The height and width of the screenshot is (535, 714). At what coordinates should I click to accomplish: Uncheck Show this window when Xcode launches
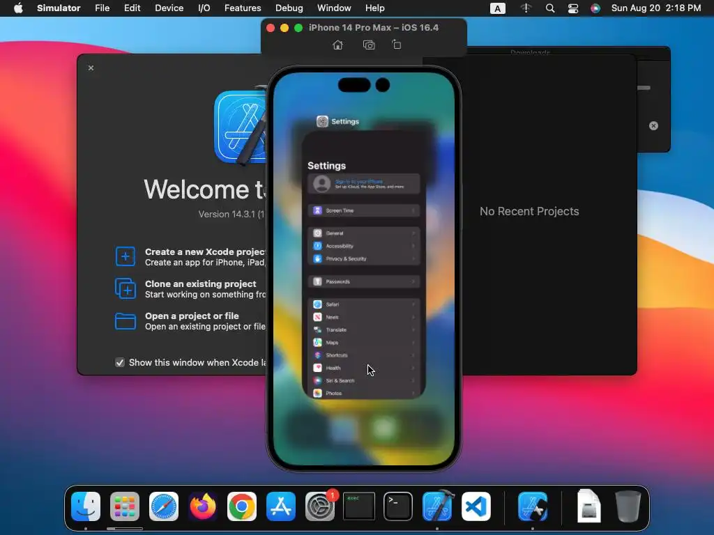click(120, 362)
